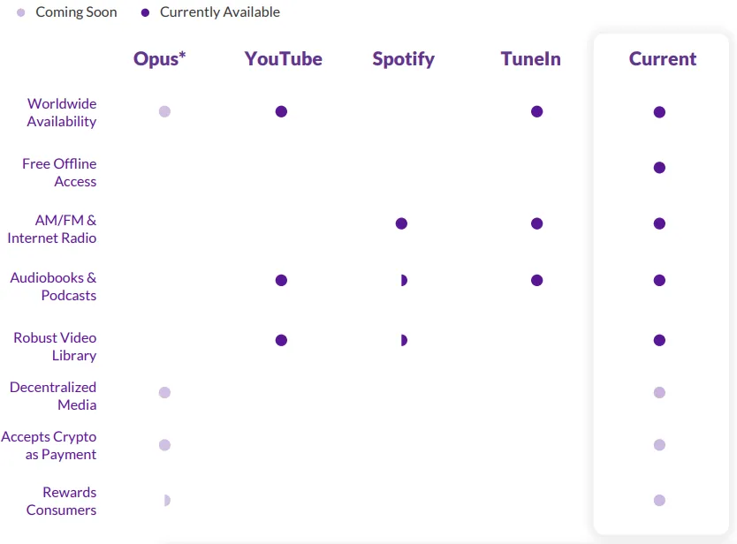Screen dimensions: 737x544
Task: Click the AM/FM & Internet Radio label
Action: [52, 229]
